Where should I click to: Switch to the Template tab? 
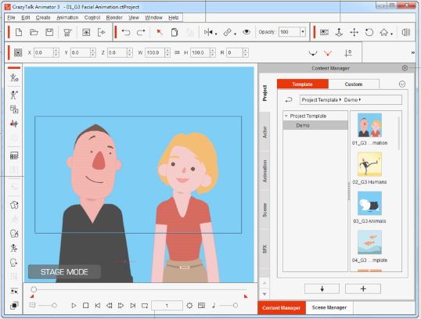(x=303, y=84)
